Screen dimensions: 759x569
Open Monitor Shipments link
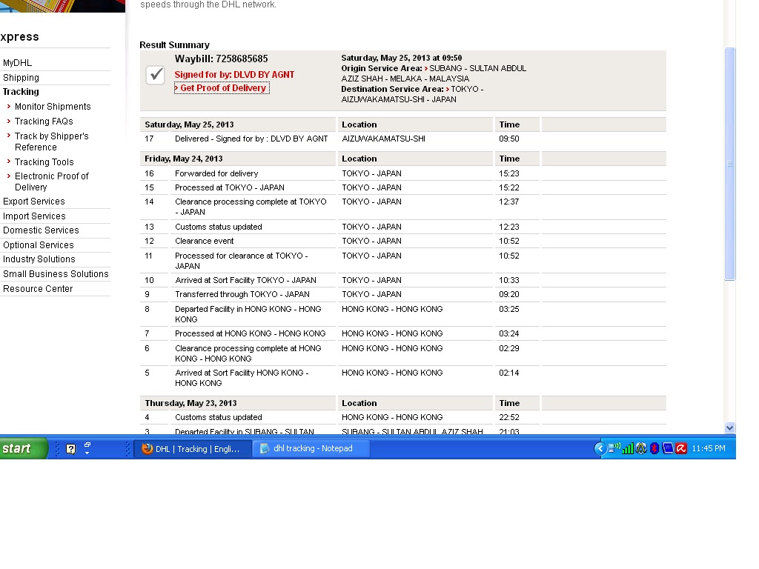pos(53,107)
